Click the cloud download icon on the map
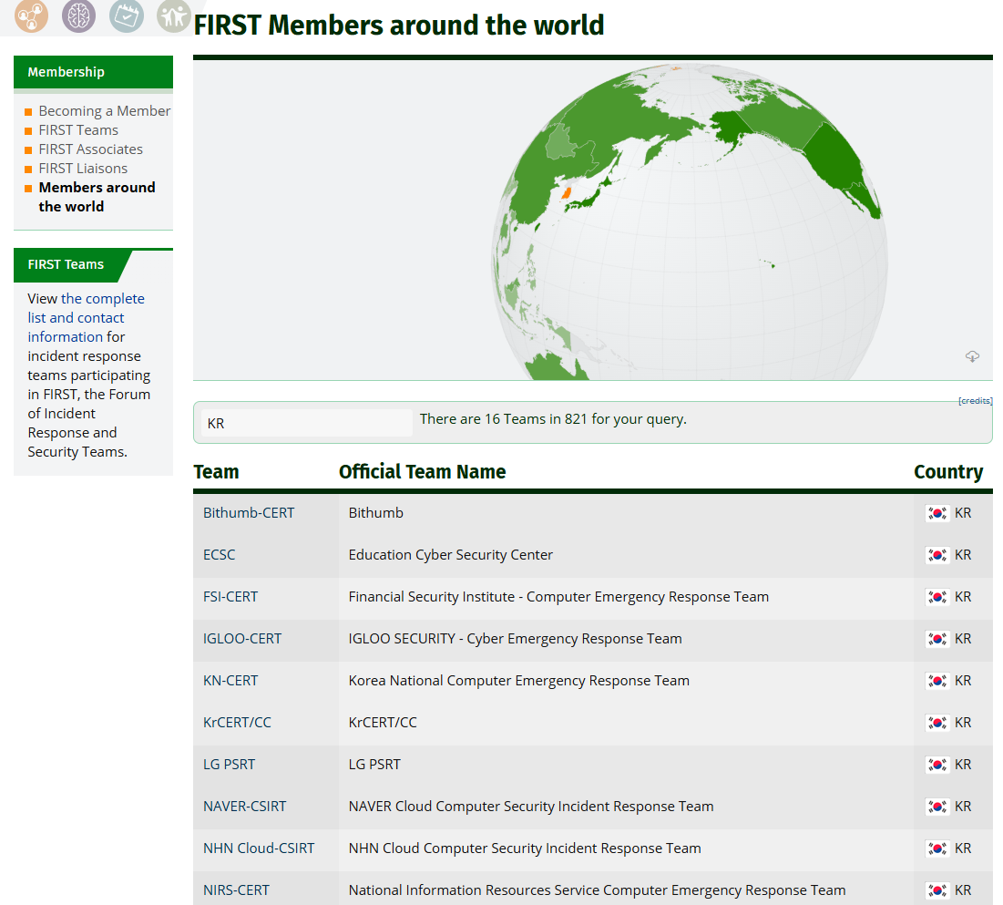Image resolution: width=1003 pixels, height=905 pixels. (x=972, y=356)
